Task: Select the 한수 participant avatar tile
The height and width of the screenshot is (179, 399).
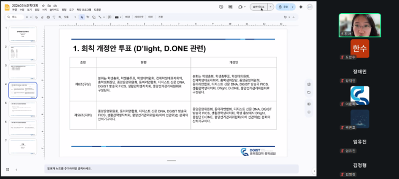Action: (359, 48)
